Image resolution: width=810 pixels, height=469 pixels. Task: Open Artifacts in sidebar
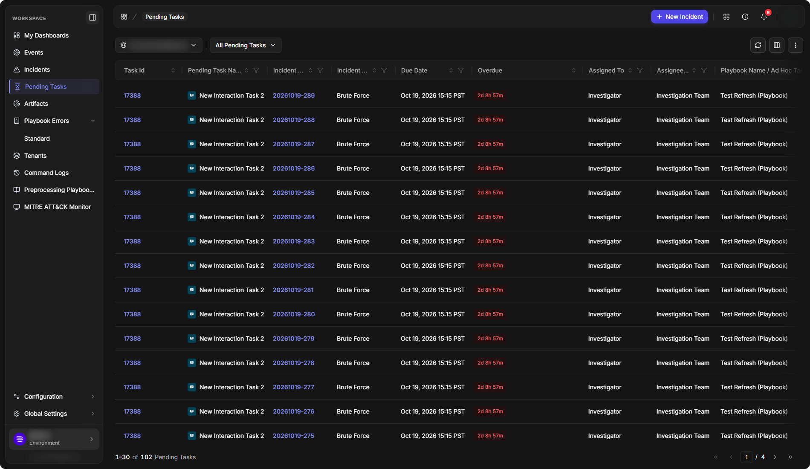coord(54,104)
